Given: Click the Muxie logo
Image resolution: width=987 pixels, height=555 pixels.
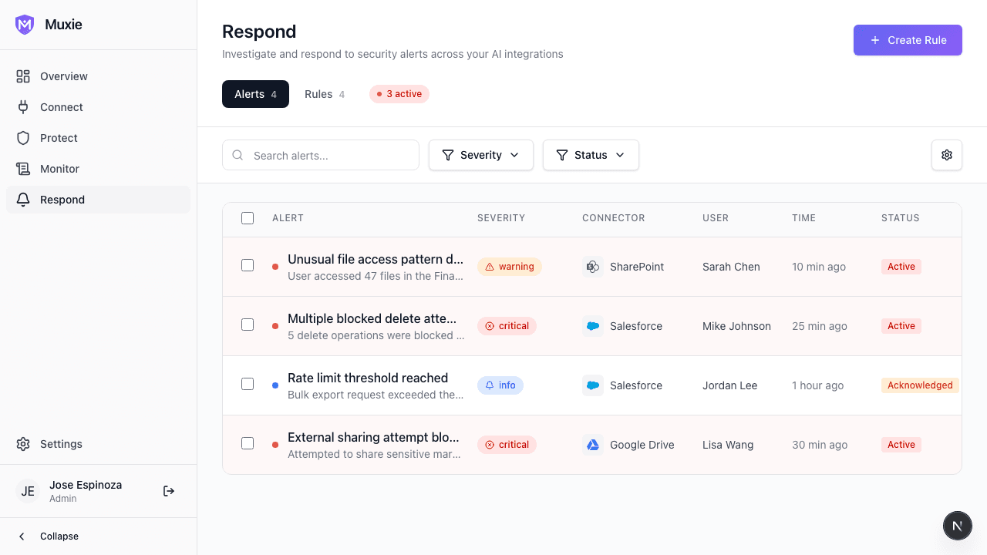Looking at the screenshot, I should pos(25,24).
